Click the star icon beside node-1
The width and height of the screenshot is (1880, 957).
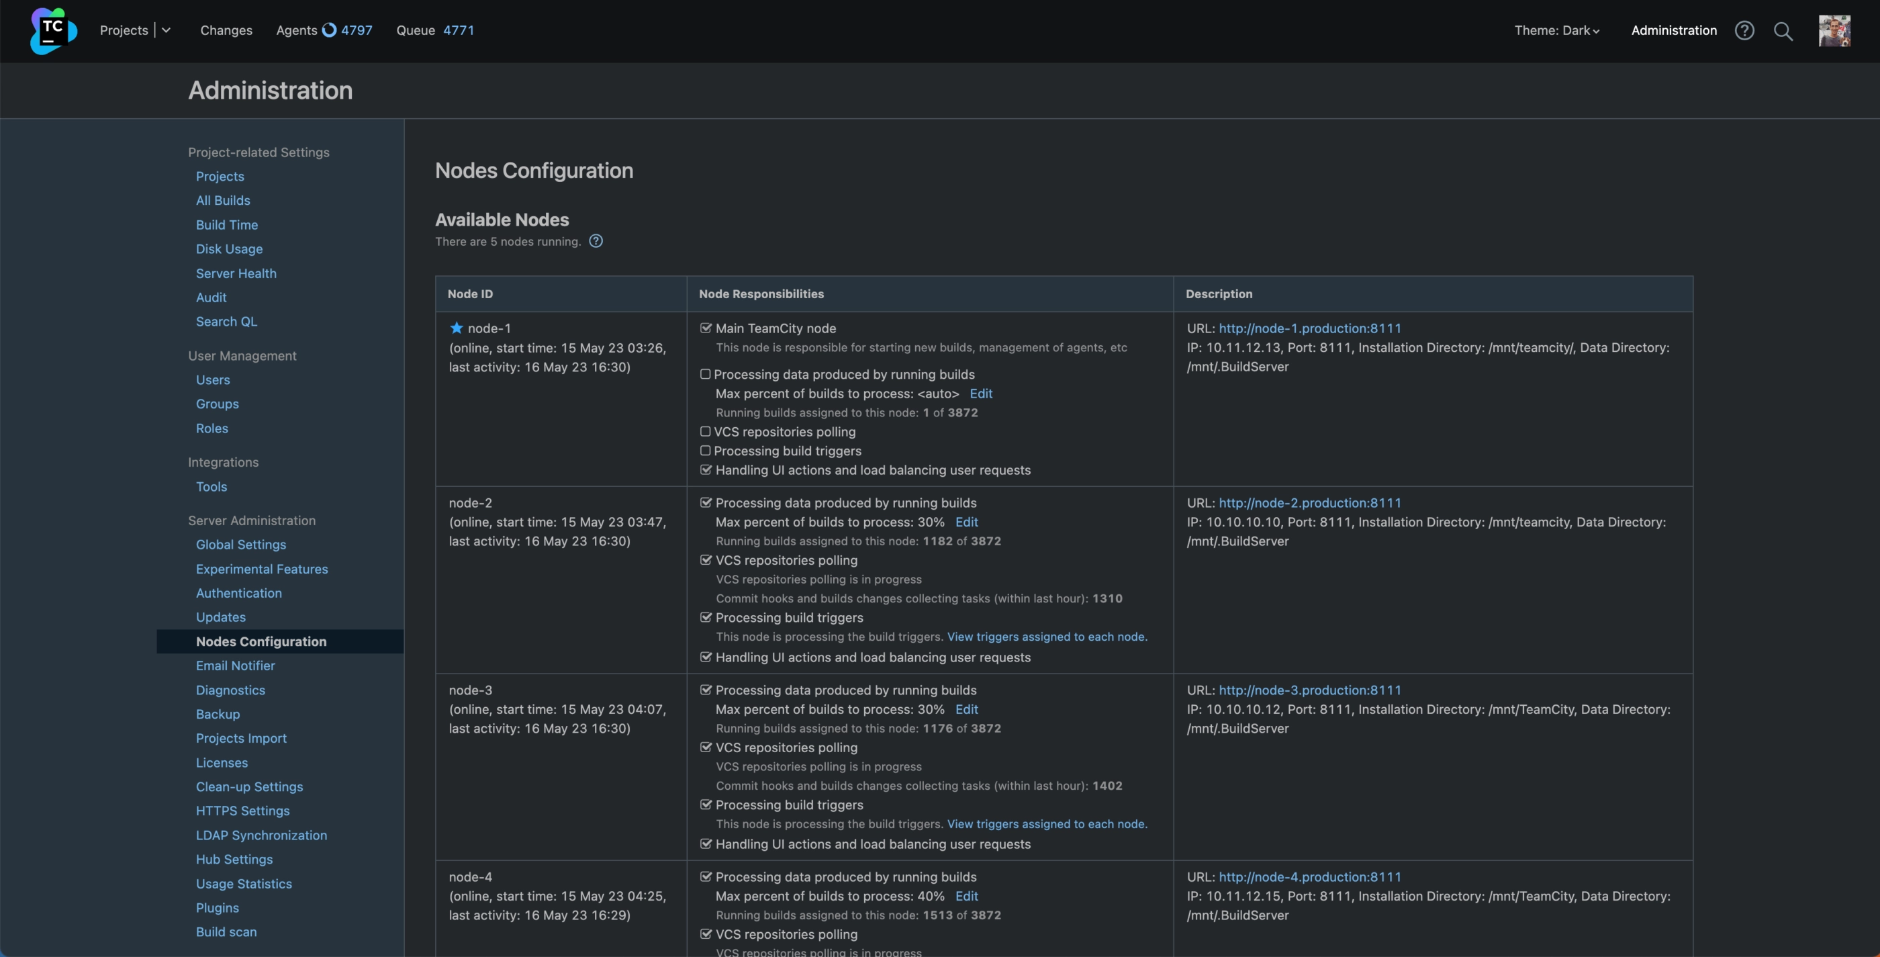(456, 328)
